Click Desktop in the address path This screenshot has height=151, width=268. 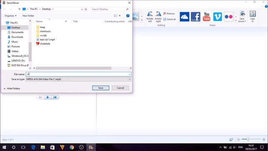point(46,9)
